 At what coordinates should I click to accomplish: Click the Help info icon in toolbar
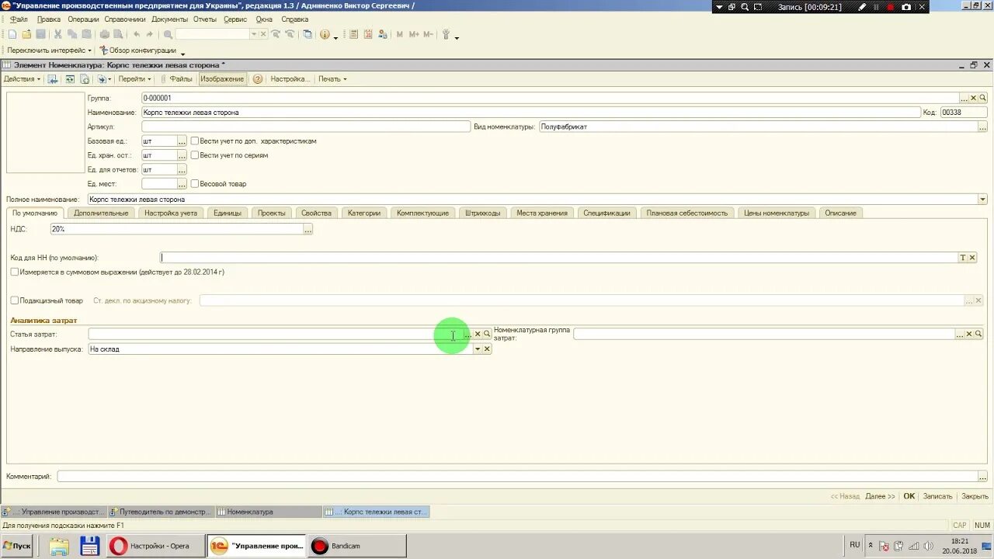pyautogui.click(x=325, y=34)
